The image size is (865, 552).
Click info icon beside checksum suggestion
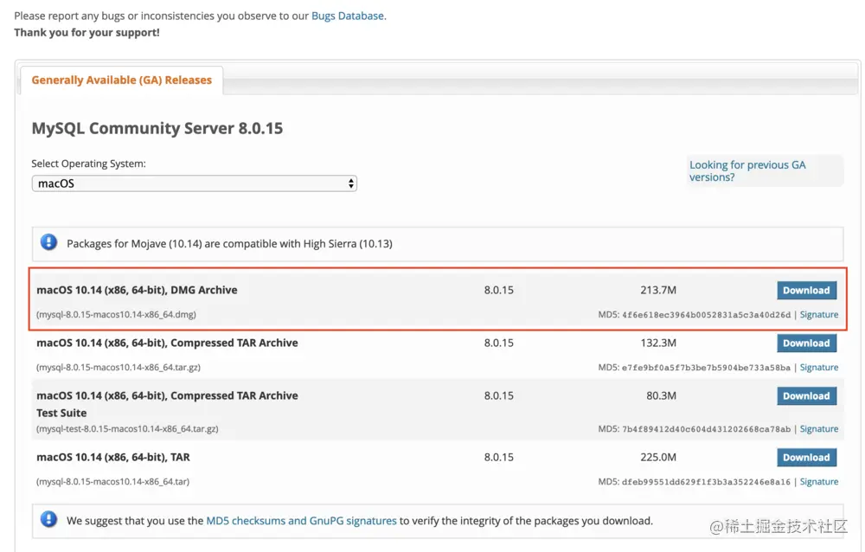pyautogui.click(x=49, y=519)
